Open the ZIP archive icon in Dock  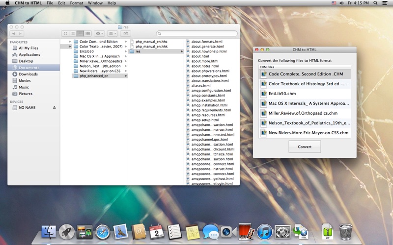pyautogui.click(x=328, y=231)
